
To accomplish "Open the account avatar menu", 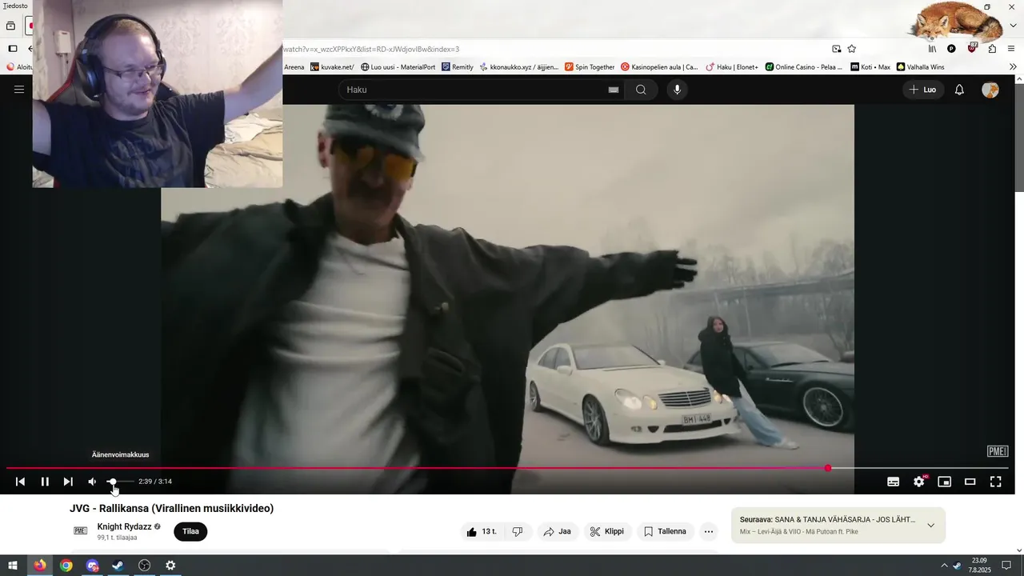I will pyautogui.click(x=990, y=90).
